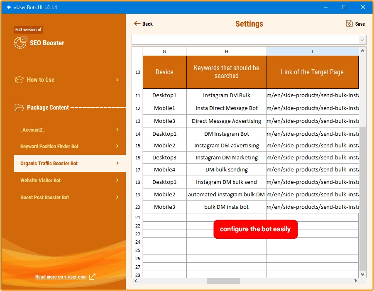Image resolution: width=374 pixels, height=291 pixels.
Task: Select Organic Traffic Booster Bot
Action: coord(70,163)
